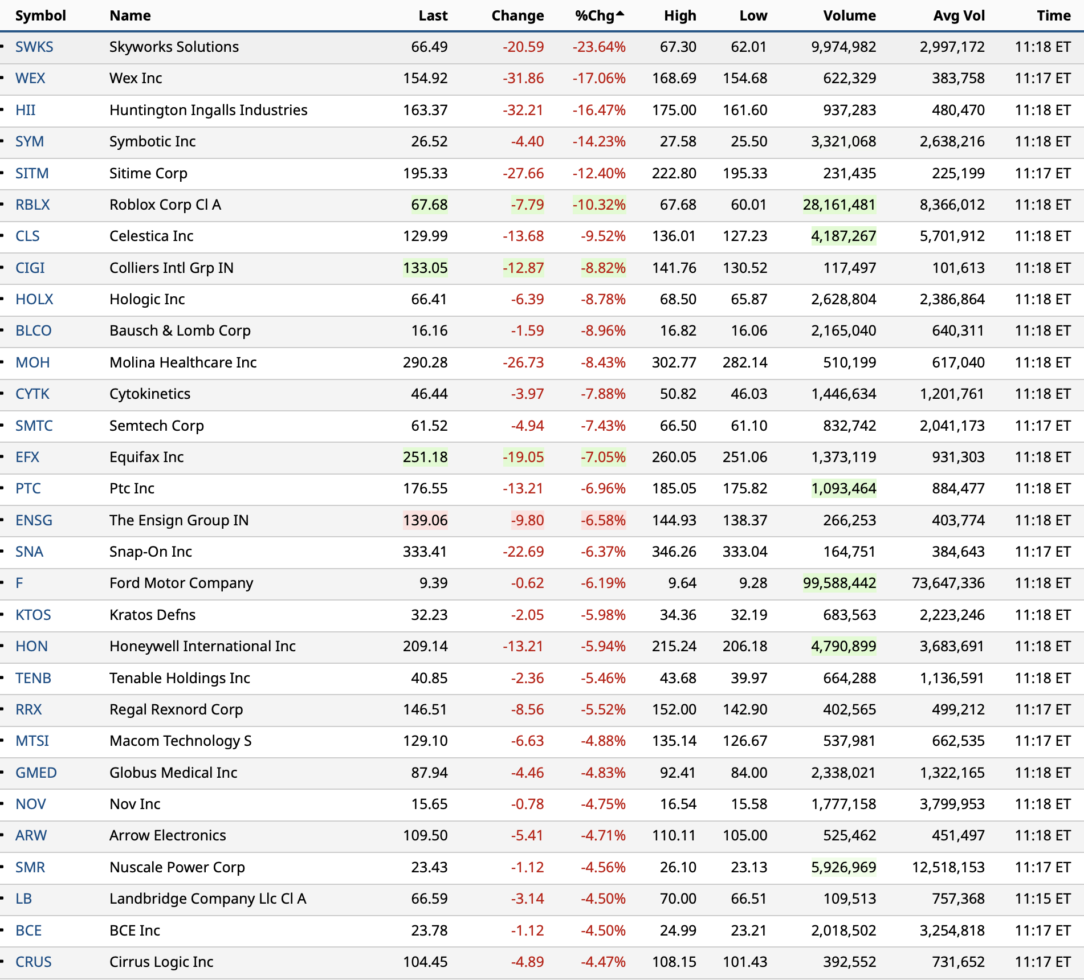Open the Ford ticker F link
The width and height of the screenshot is (1084, 980).
coord(19,583)
